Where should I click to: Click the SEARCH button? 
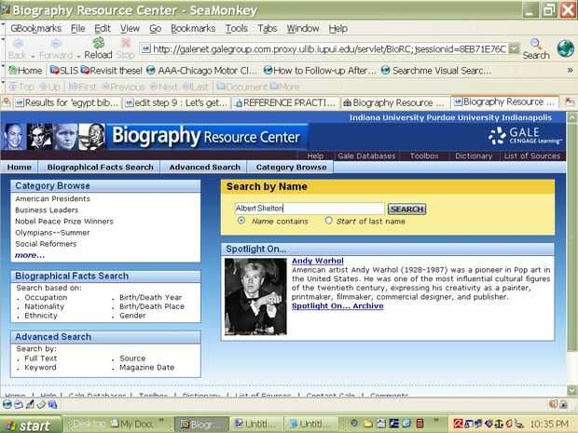[406, 210]
